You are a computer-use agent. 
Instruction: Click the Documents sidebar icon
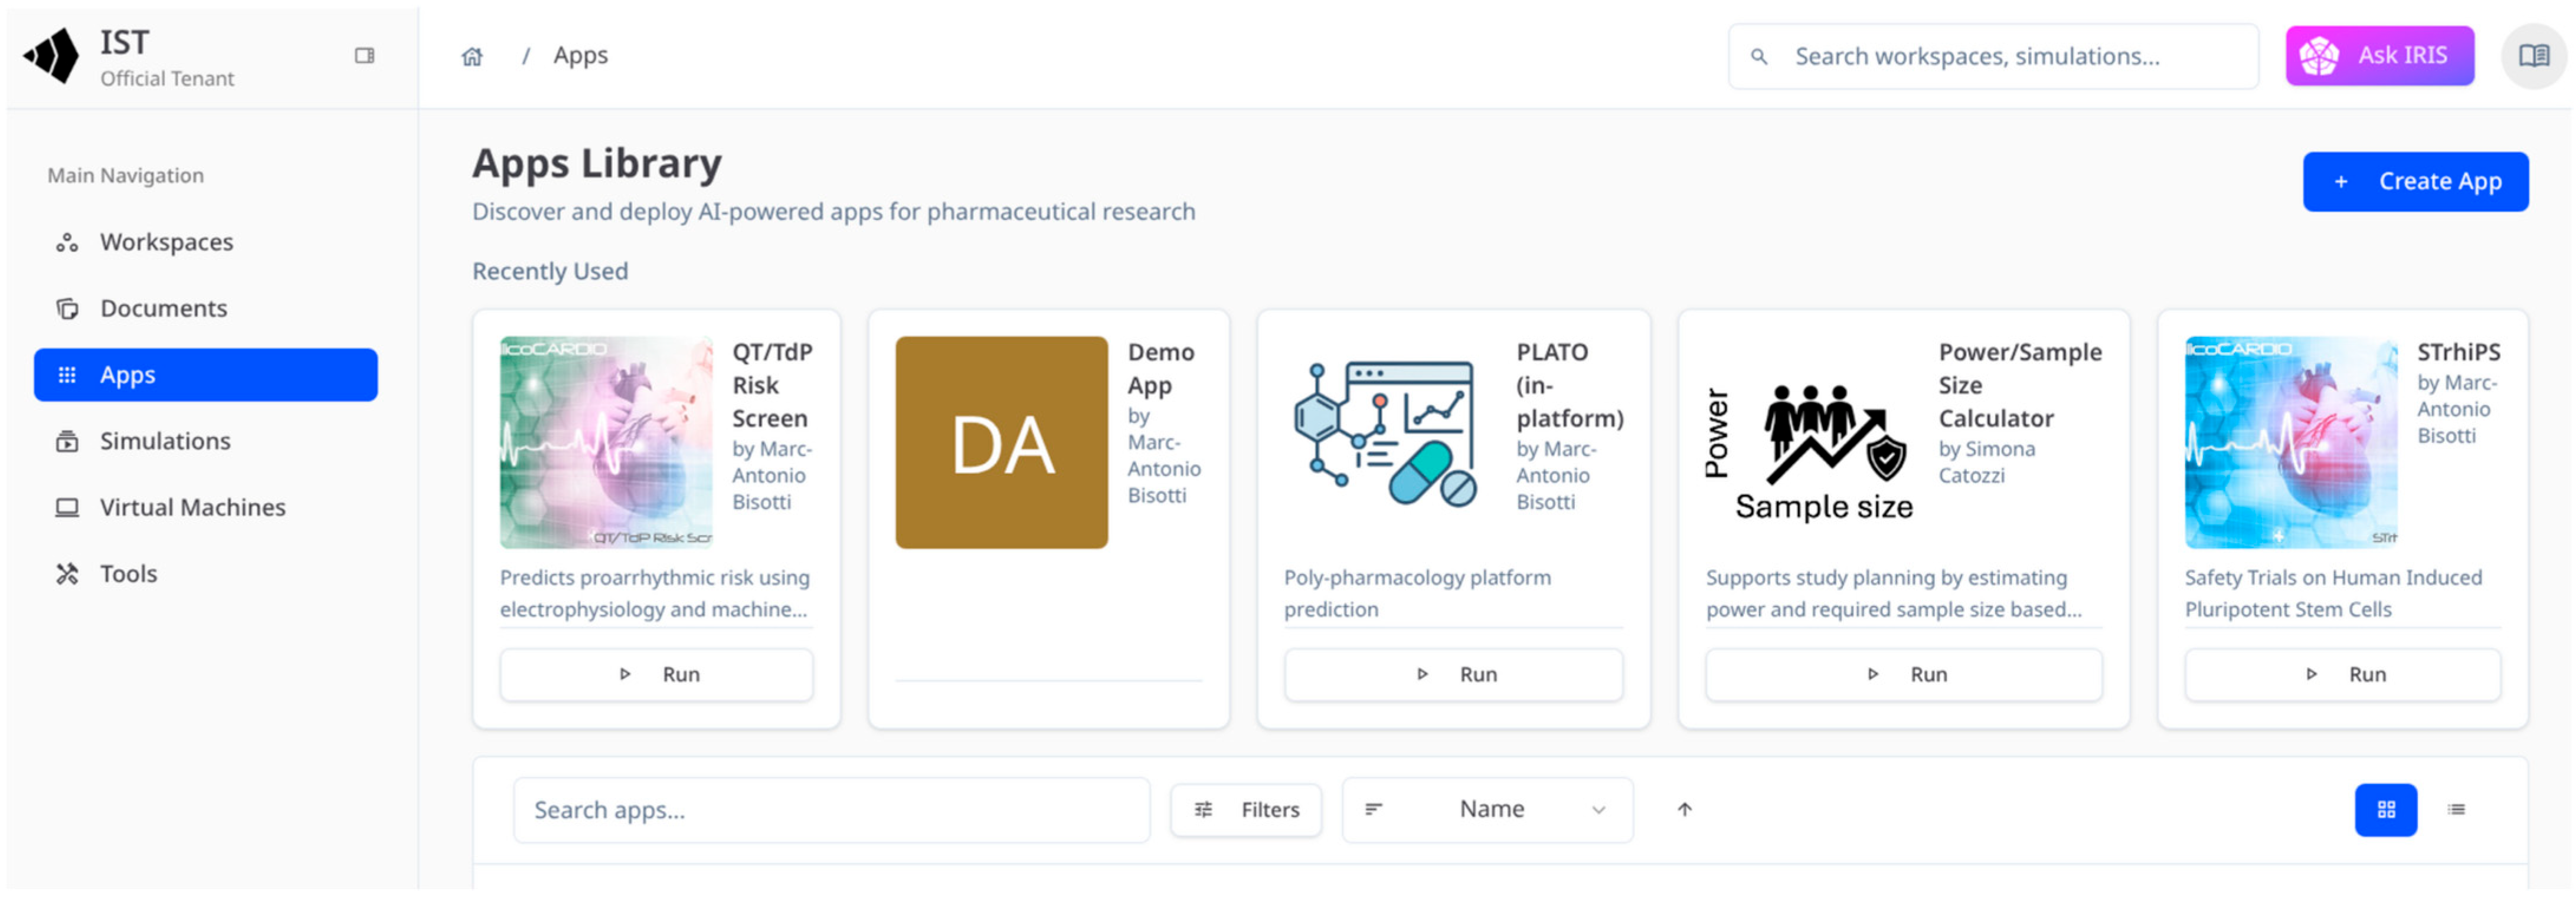coord(67,309)
